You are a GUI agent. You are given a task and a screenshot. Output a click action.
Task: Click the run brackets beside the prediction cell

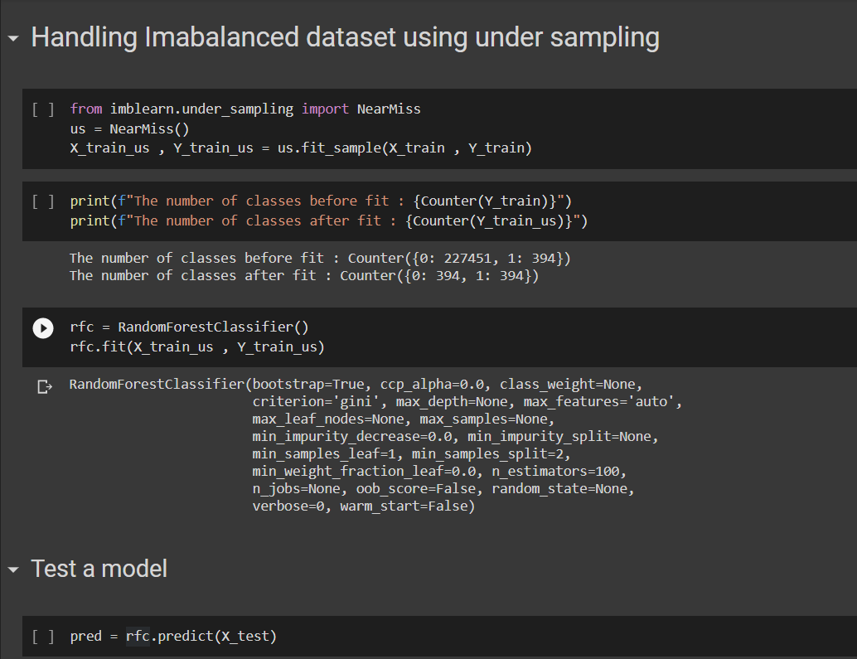pos(42,636)
